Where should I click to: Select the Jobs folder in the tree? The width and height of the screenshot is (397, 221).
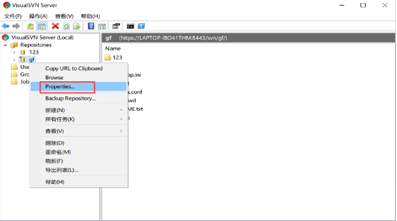click(x=20, y=82)
